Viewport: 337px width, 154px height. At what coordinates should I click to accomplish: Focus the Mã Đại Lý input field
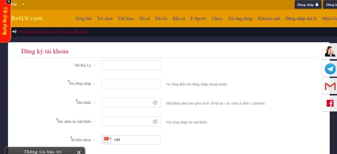coord(131,65)
